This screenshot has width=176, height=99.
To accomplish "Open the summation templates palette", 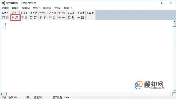I will pyautogui.click(x=34, y=18).
